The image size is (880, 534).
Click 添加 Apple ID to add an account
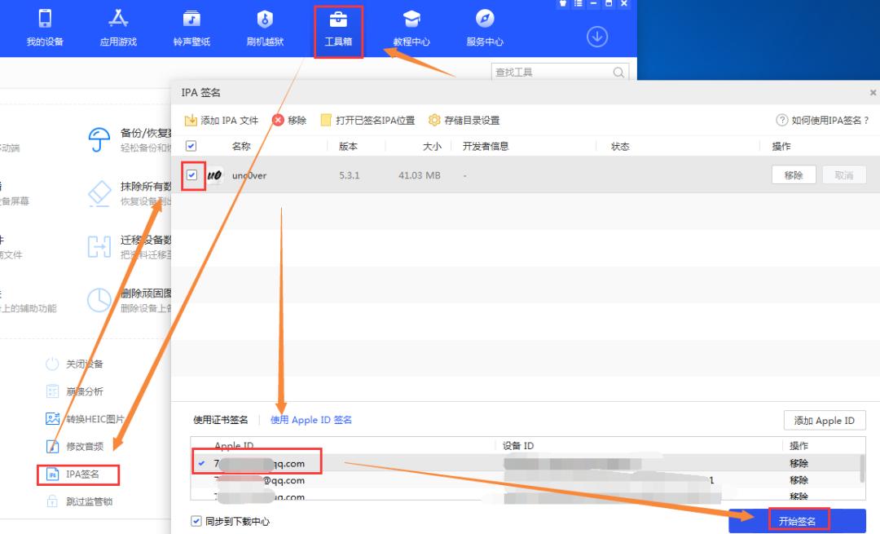pos(825,420)
